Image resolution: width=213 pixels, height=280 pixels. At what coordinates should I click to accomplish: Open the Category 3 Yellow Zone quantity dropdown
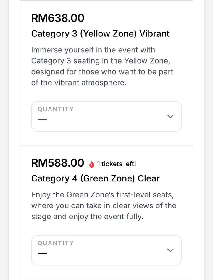106,116
